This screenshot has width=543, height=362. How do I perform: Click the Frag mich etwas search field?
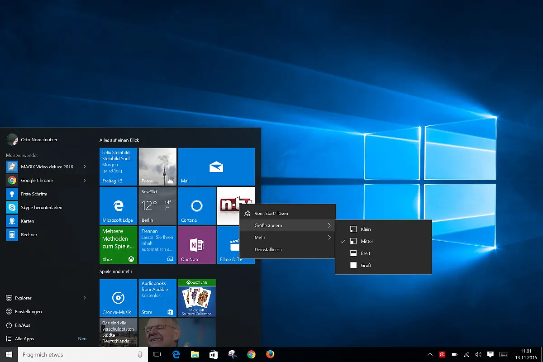pyautogui.click(x=81, y=354)
